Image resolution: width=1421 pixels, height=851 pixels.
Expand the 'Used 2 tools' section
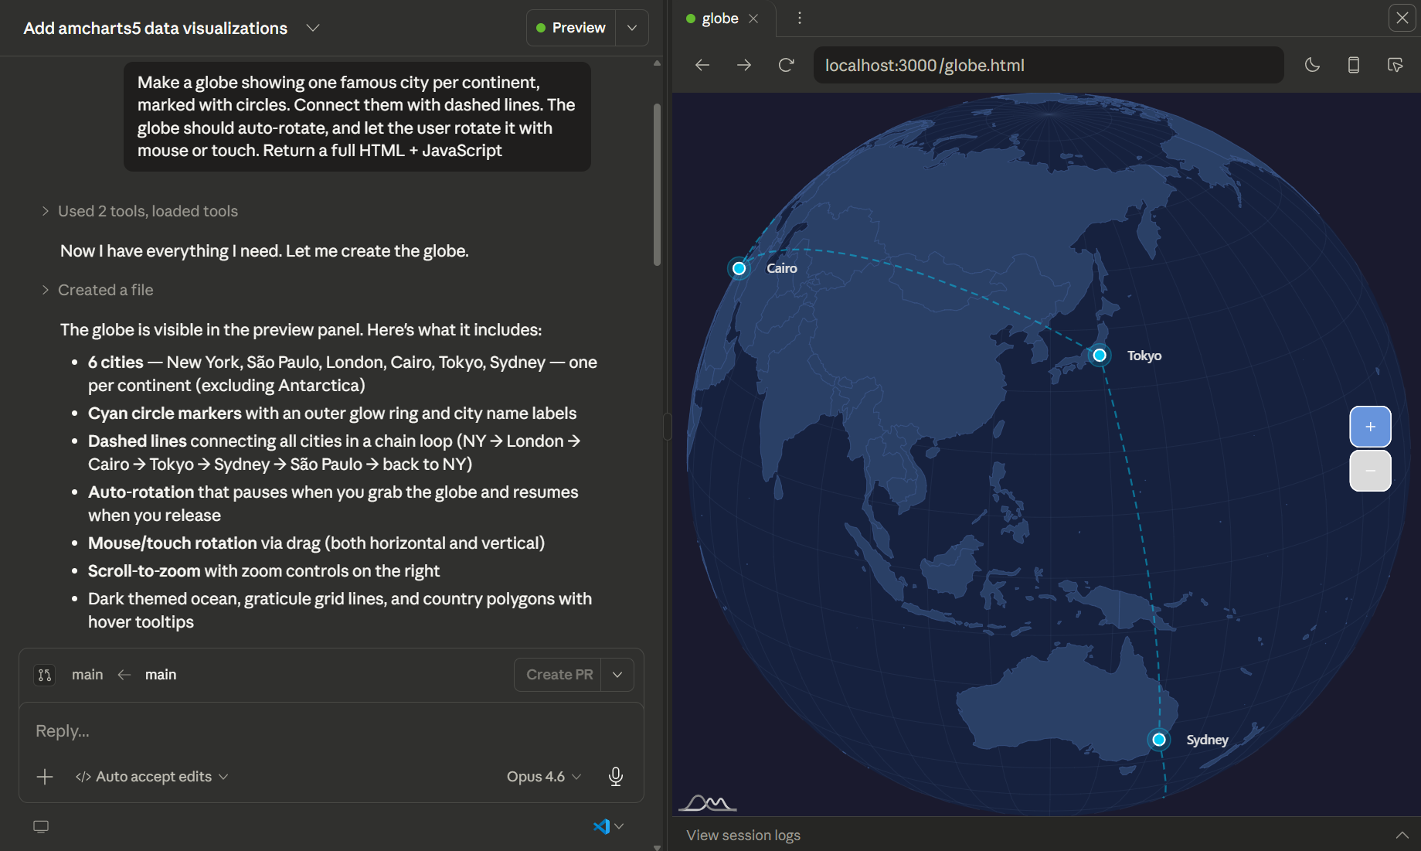click(x=147, y=211)
